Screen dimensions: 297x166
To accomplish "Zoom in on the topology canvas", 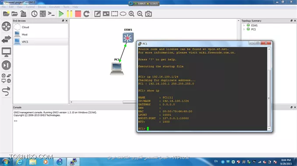I will click(131, 14).
